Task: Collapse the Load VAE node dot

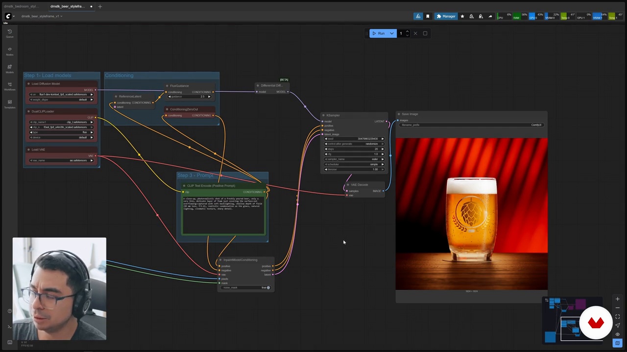Action: 28,150
